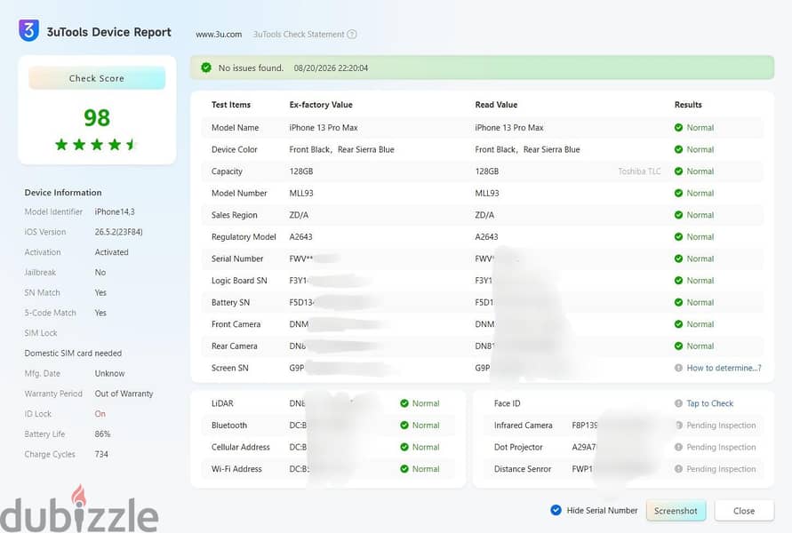The height and width of the screenshot is (533, 792).
Task: Click the Normal check icon in Battery SN row
Action: coord(678,302)
